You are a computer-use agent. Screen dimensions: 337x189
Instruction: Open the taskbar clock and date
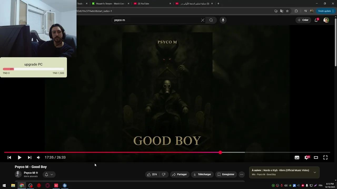330,186
